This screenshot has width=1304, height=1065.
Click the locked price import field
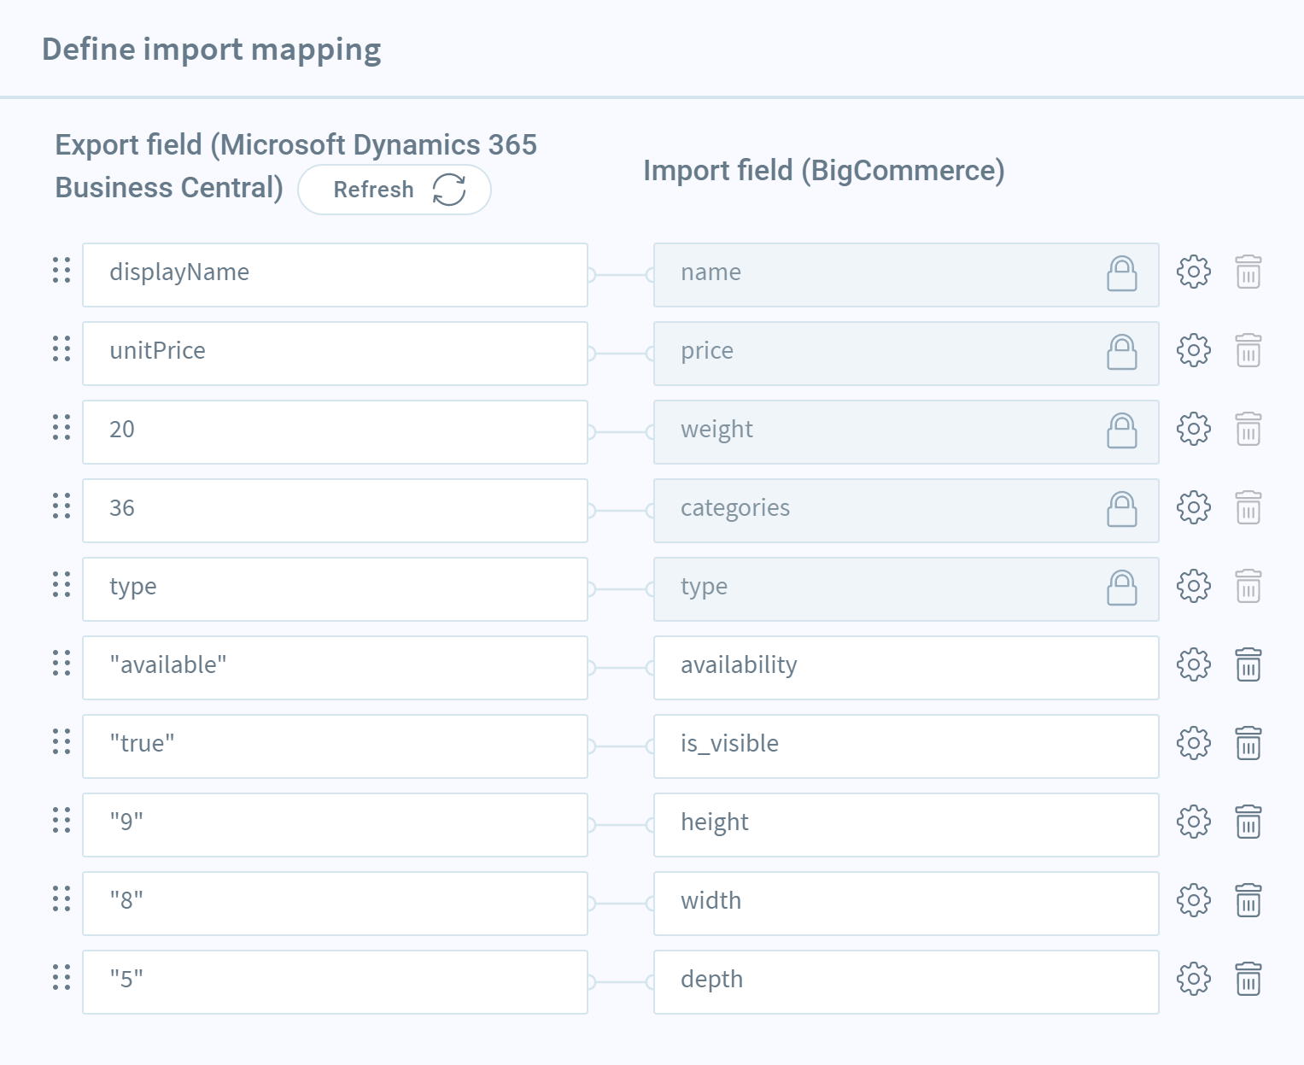tap(906, 354)
